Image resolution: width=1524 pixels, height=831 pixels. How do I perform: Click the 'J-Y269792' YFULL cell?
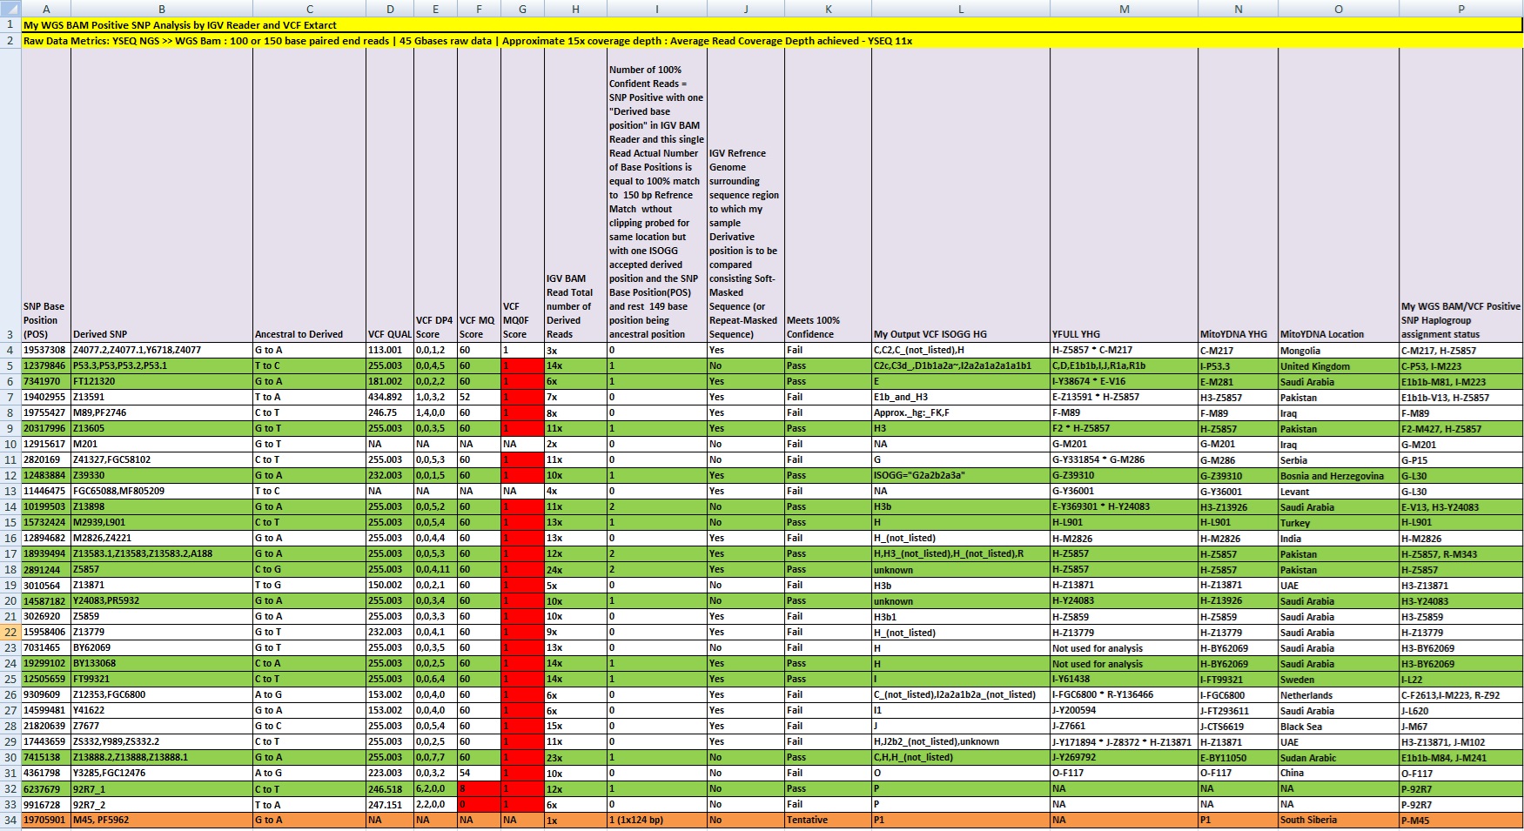click(x=1125, y=758)
